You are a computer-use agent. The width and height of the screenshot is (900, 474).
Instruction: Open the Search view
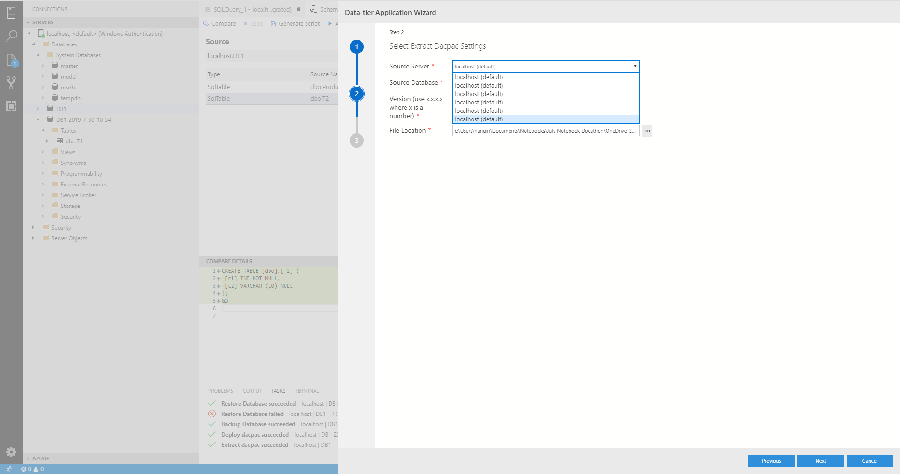click(x=11, y=36)
